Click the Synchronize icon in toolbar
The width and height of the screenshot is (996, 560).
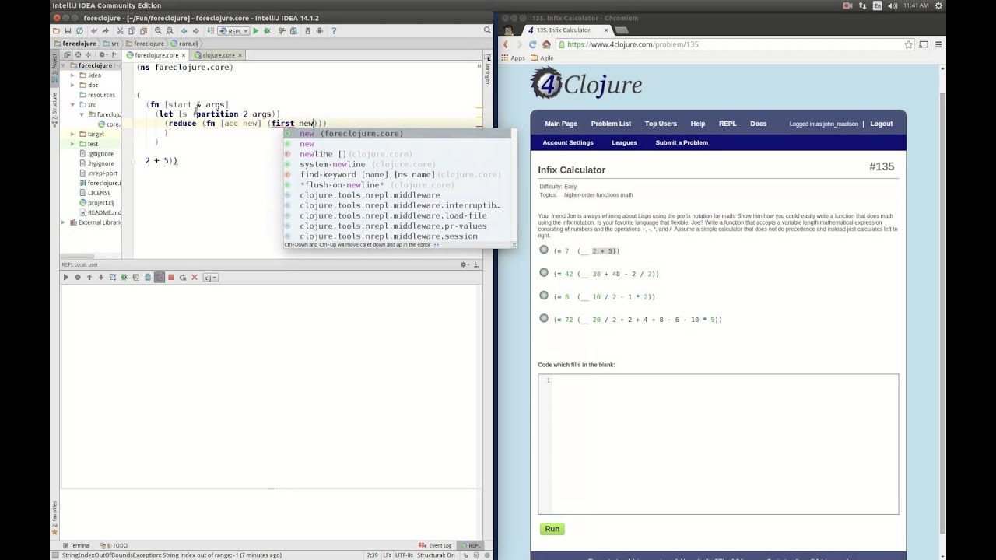click(x=79, y=31)
